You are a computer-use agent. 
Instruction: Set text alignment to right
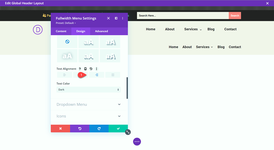coord(97,75)
